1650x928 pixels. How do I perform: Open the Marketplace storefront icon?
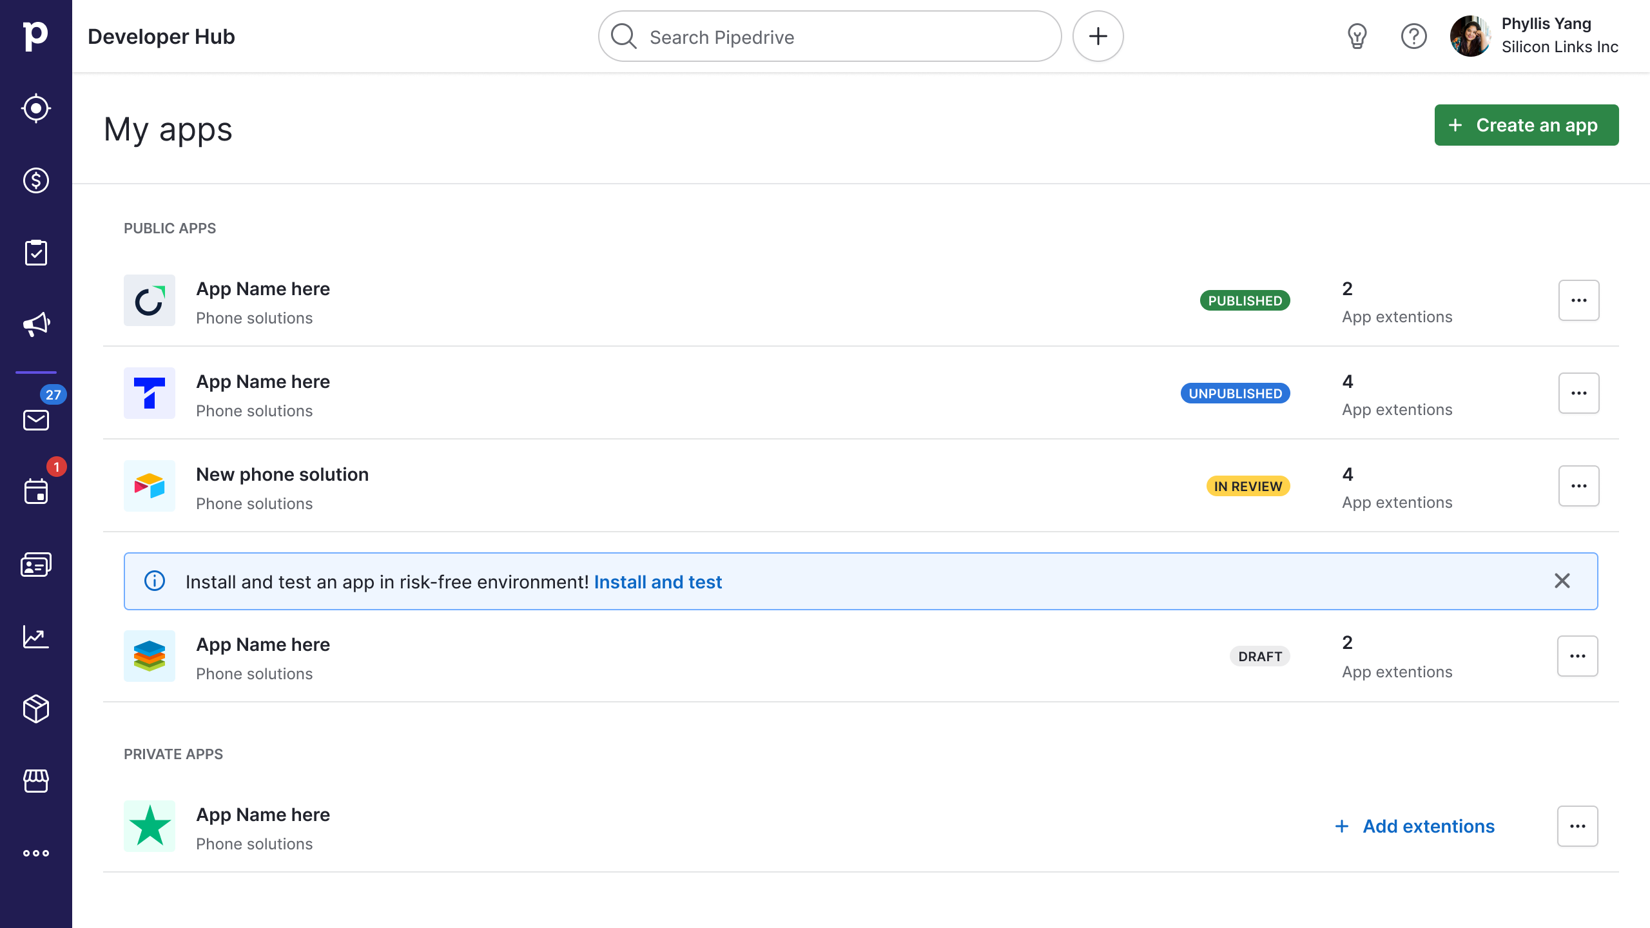click(x=35, y=781)
